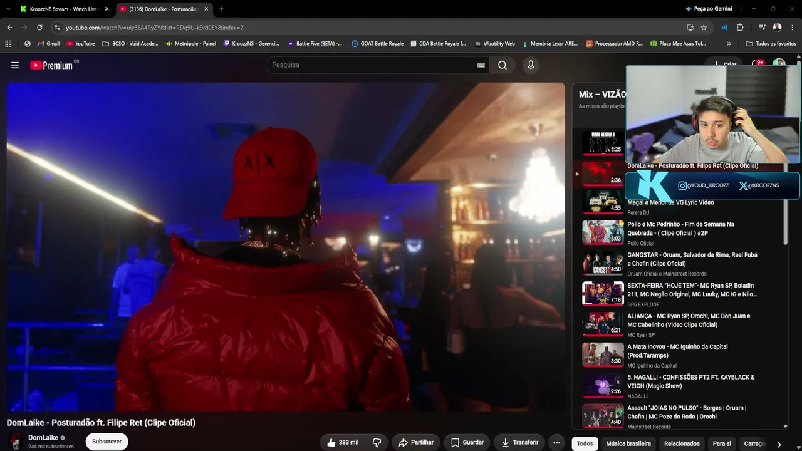This screenshot has width=802, height=451.
Task: Open Chrome three-dot menu
Action: 793,28
